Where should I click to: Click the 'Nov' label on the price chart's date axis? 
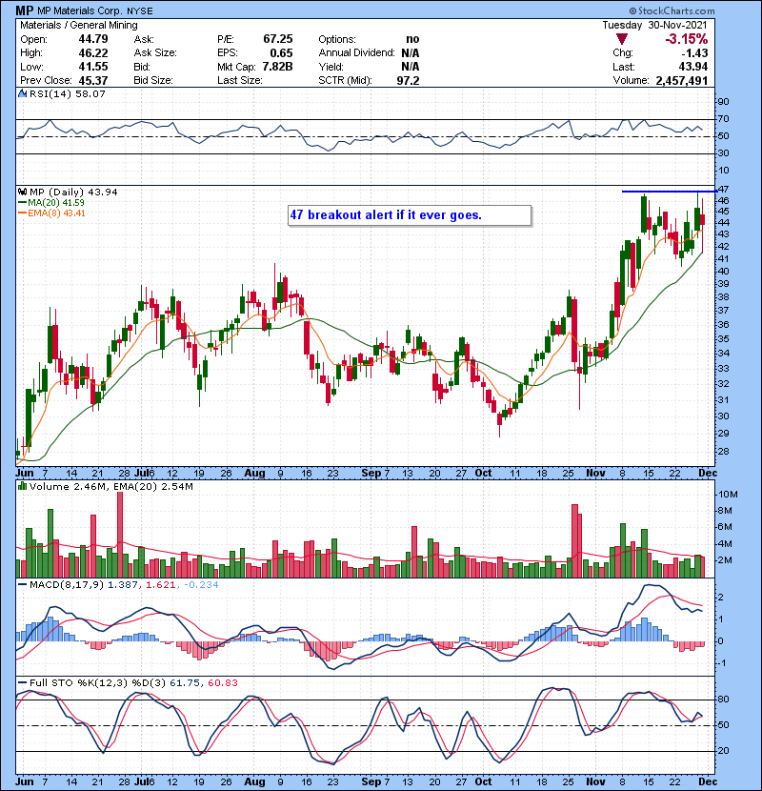pos(595,474)
